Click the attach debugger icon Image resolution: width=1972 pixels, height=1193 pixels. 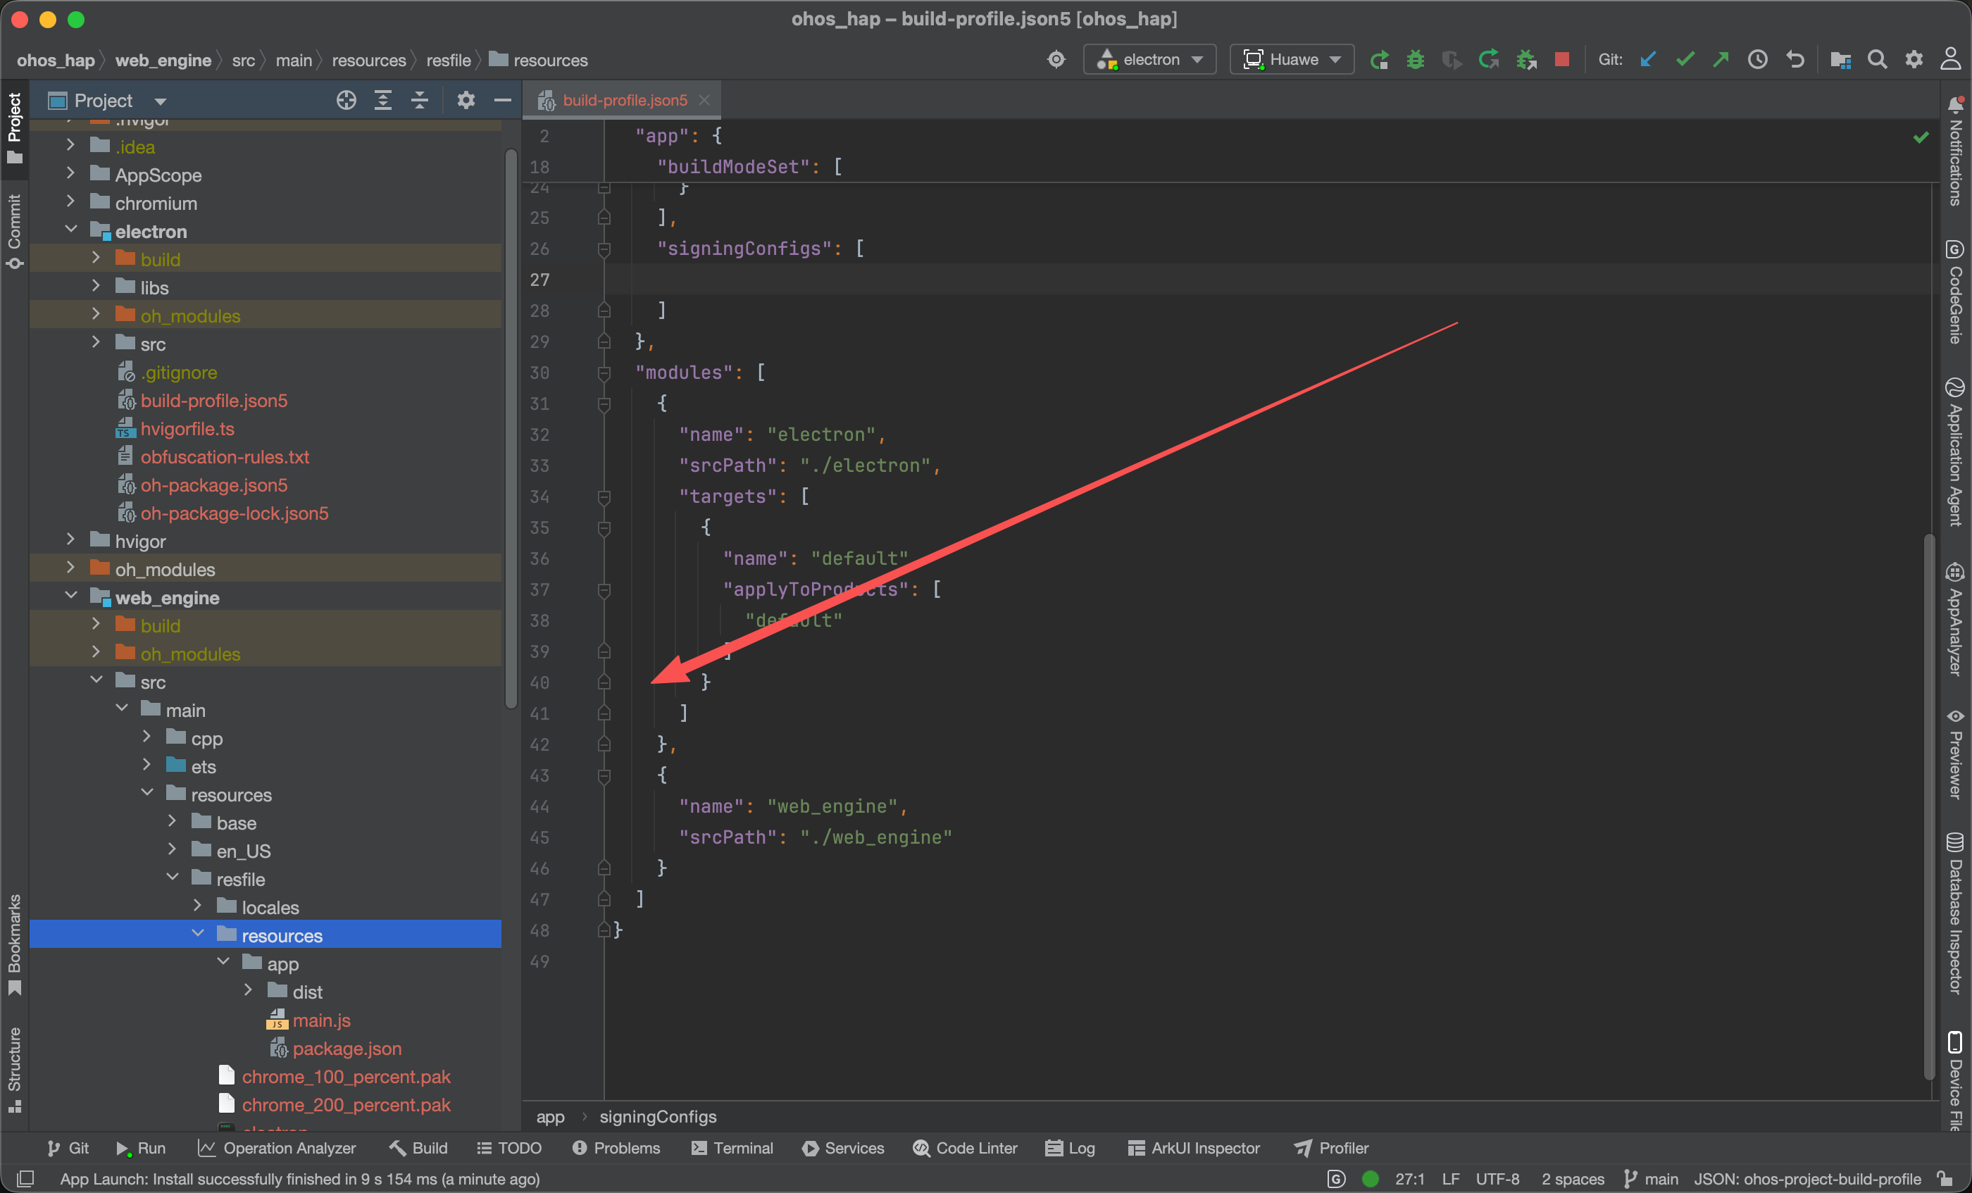click(1526, 60)
